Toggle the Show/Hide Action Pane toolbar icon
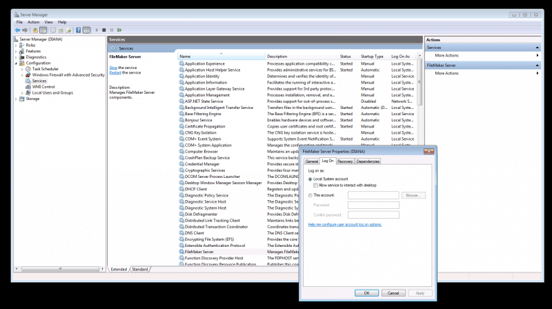Viewport: 552px width, 309px height. coord(87,30)
